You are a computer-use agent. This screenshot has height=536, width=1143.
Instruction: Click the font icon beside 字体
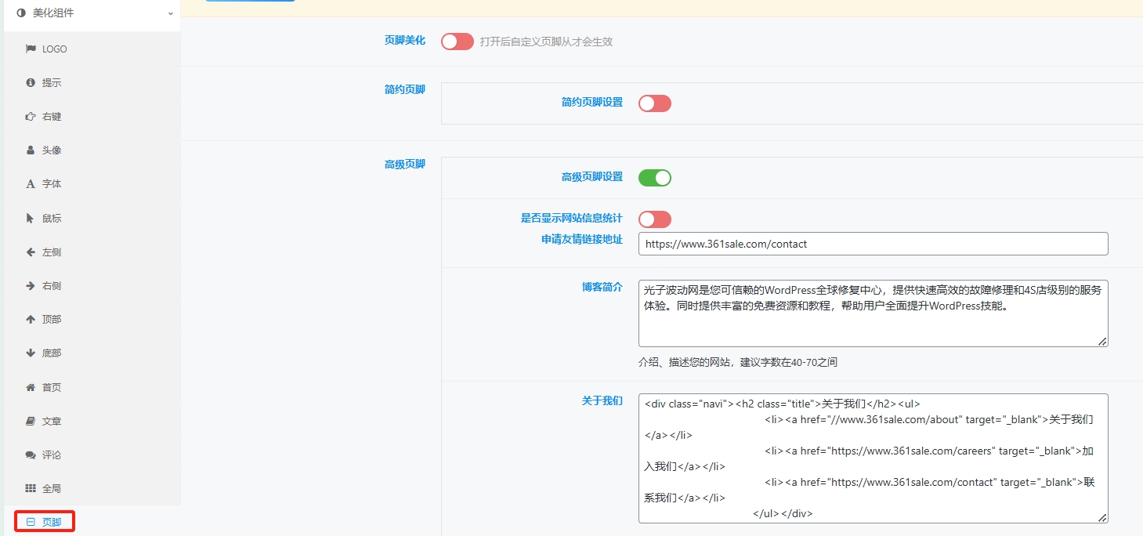coord(31,184)
